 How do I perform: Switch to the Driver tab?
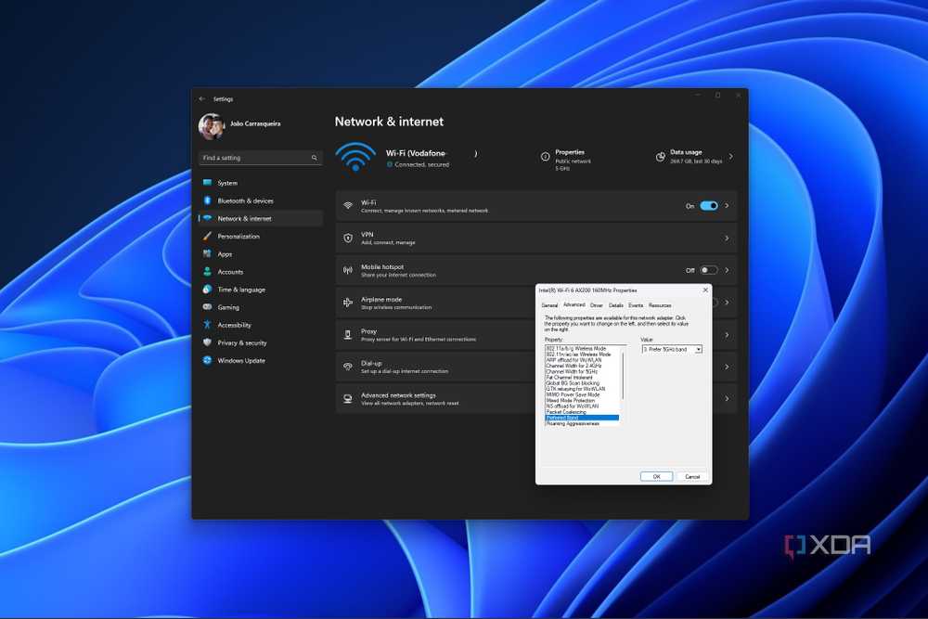click(x=597, y=305)
